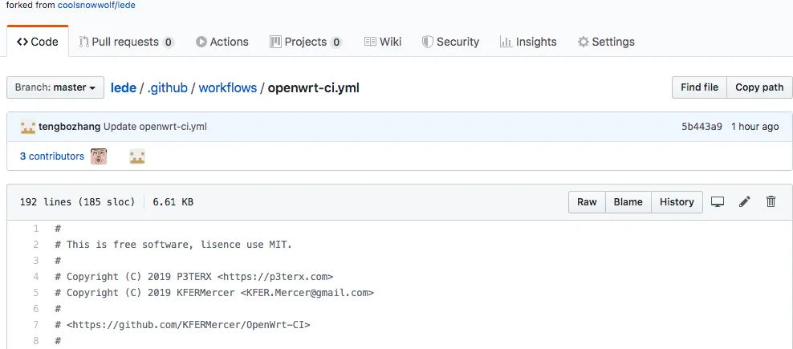View the Raw file
This screenshot has height=349, width=793.
click(587, 202)
